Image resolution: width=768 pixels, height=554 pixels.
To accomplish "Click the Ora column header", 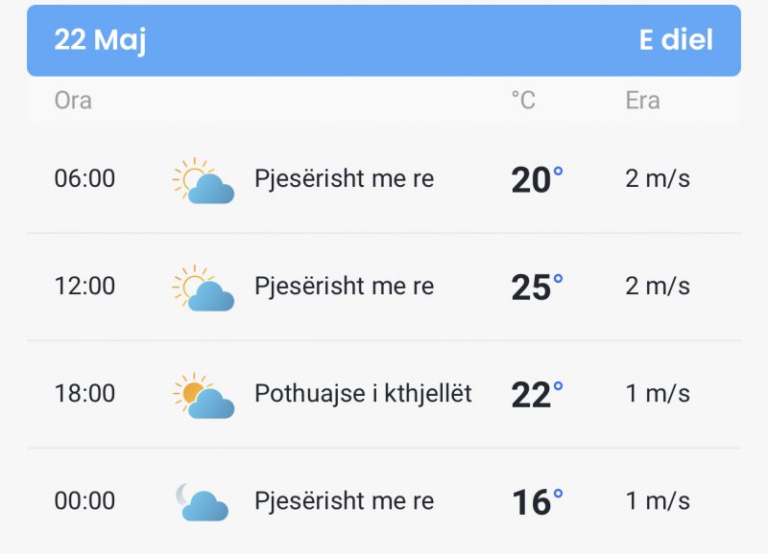I will pos(73,101).
